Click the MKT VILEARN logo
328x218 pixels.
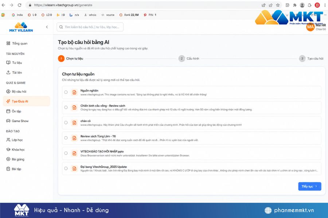pyautogui.click(x=21, y=27)
